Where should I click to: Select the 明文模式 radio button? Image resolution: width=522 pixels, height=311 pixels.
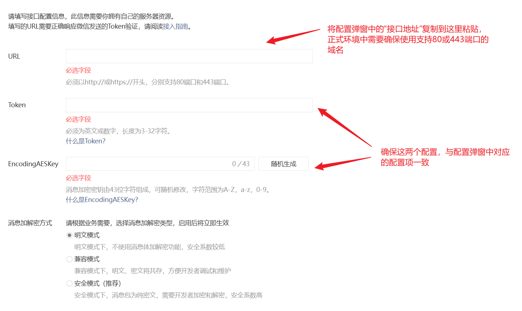pyautogui.click(x=69, y=235)
